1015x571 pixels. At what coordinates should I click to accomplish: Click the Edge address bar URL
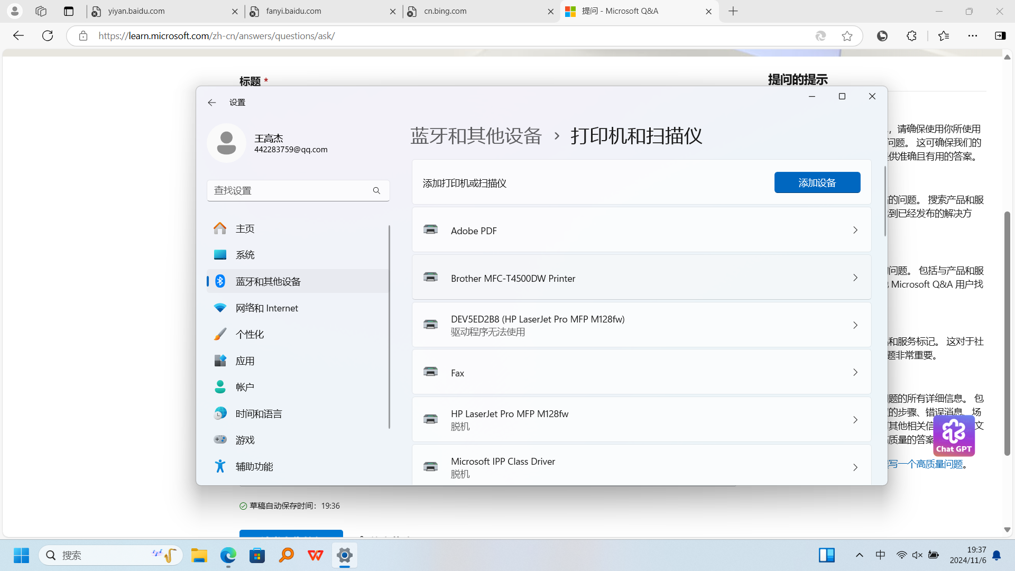217,36
